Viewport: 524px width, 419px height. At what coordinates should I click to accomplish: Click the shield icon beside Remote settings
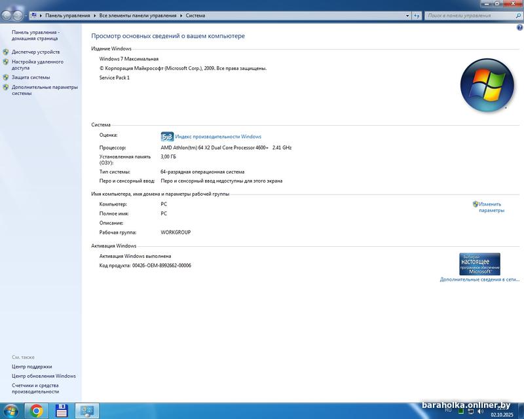pyautogui.click(x=6, y=62)
